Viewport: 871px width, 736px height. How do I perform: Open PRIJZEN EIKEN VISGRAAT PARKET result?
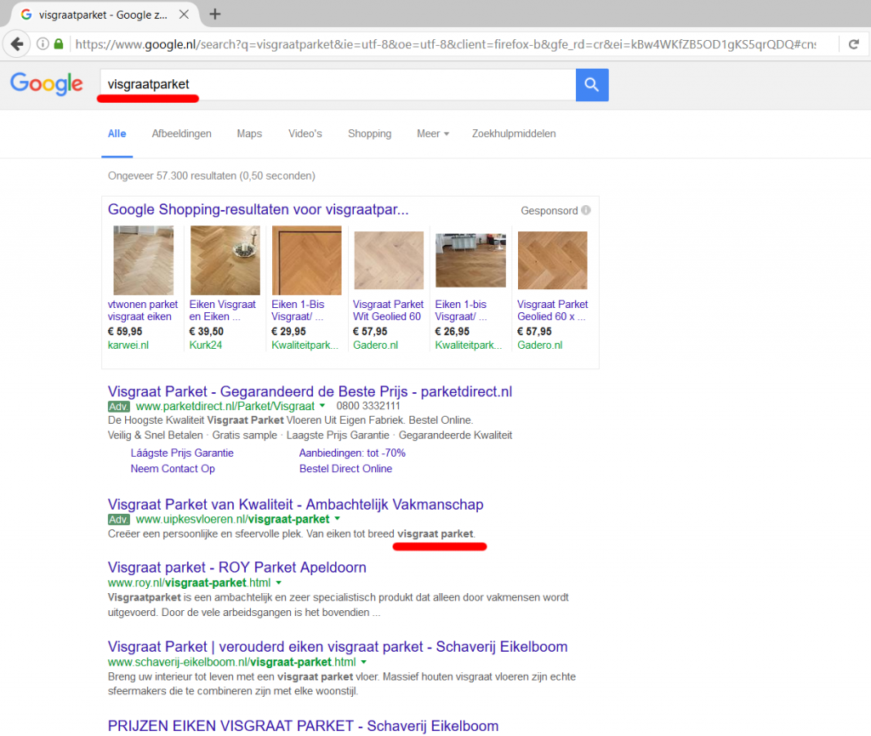(304, 726)
